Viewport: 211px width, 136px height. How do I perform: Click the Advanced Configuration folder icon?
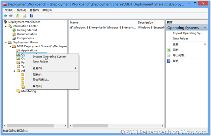click(18, 71)
